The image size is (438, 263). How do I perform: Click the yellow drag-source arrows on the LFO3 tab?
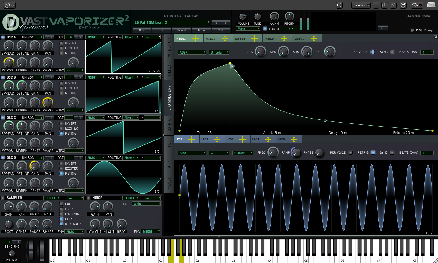click(x=243, y=140)
